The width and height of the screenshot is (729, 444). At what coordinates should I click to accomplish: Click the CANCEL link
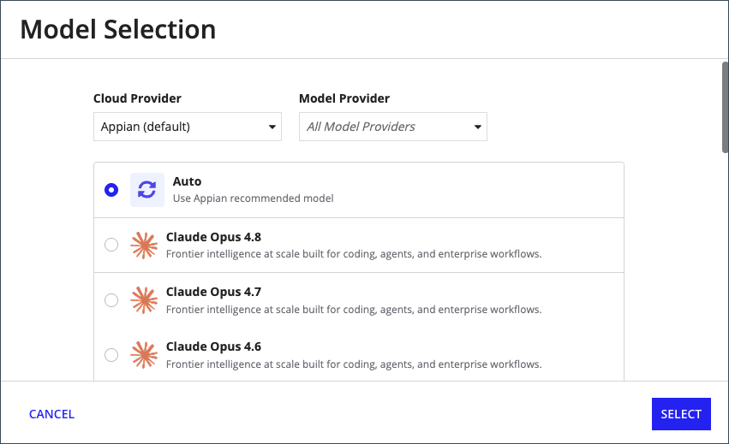pos(51,414)
